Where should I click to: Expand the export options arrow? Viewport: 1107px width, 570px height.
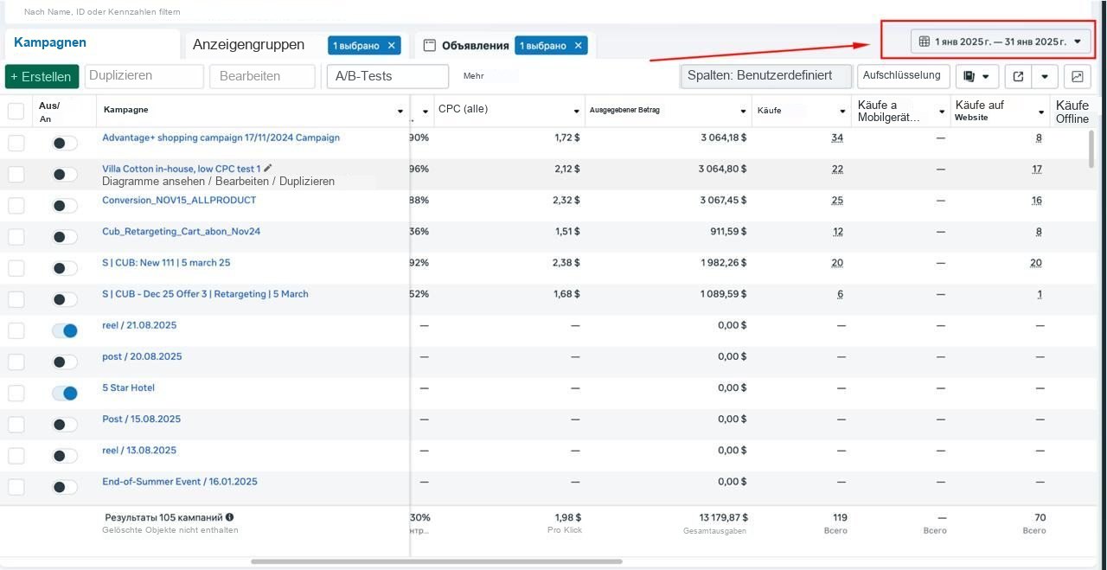tap(1045, 76)
